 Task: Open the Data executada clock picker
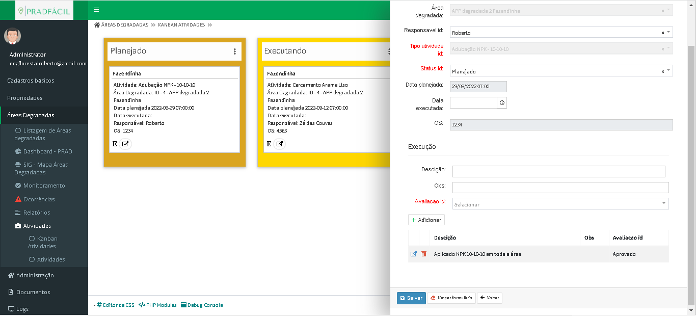pyautogui.click(x=502, y=103)
